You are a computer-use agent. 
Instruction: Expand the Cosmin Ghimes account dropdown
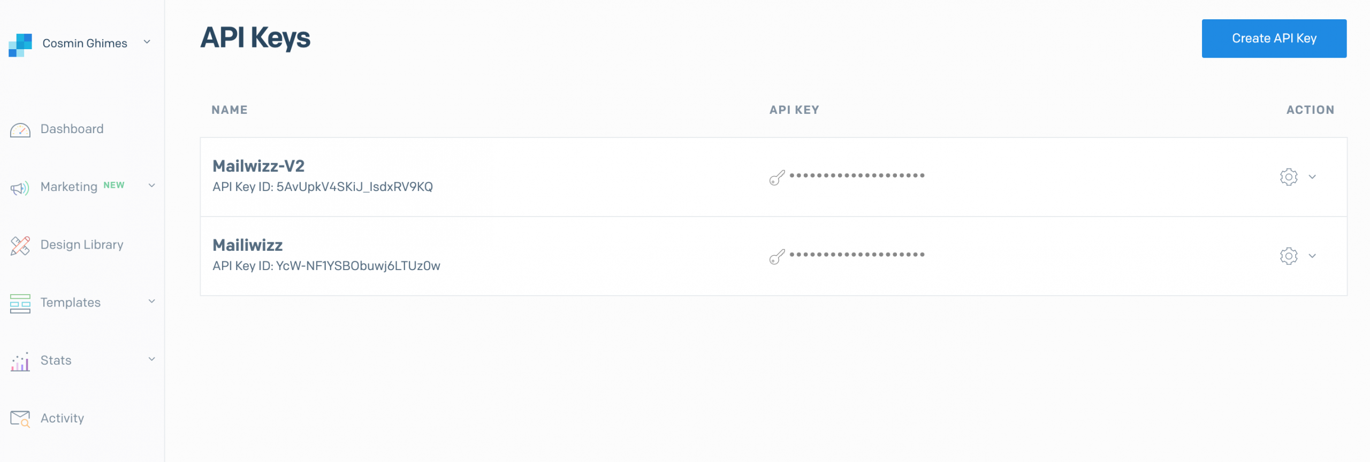point(147,42)
